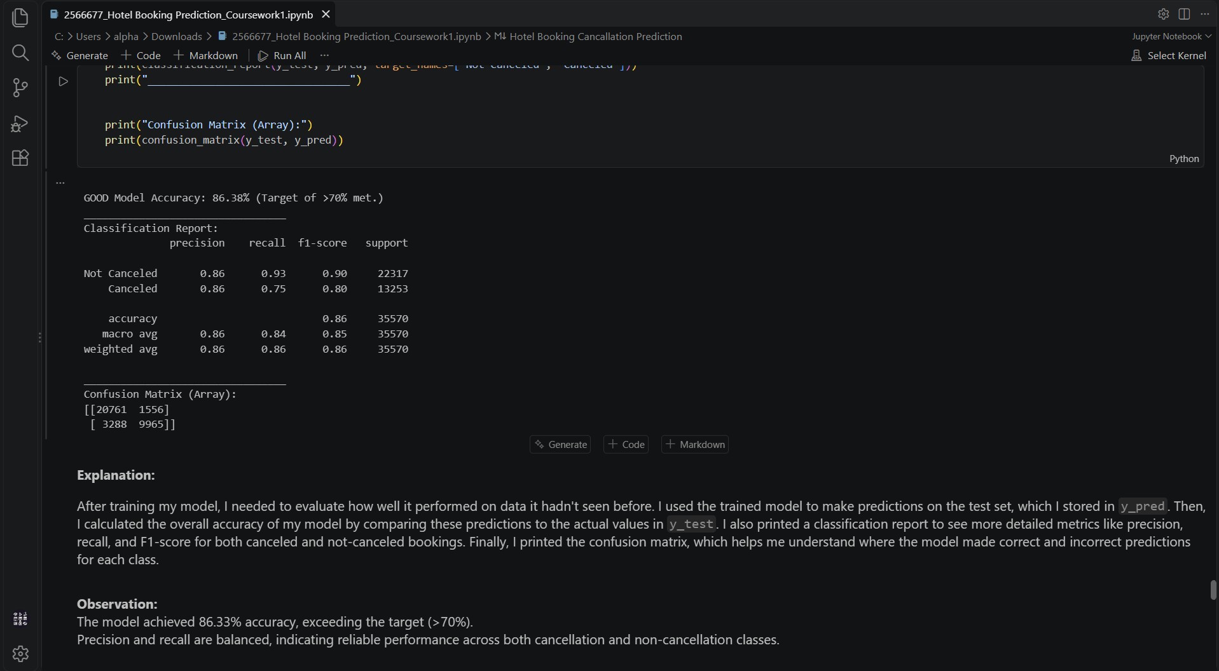1219x671 pixels.
Task: Click the vertical scrollbar thumb
Action: (x=1213, y=590)
